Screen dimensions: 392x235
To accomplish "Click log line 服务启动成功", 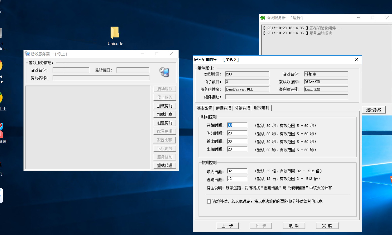I will [321, 33].
